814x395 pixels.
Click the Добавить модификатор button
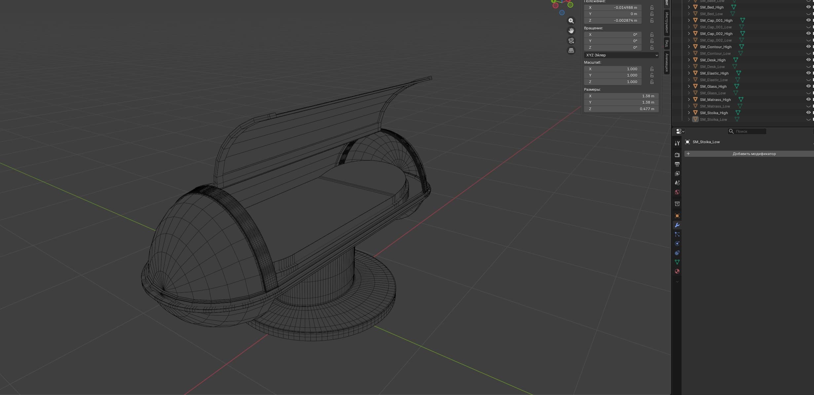pos(750,154)
